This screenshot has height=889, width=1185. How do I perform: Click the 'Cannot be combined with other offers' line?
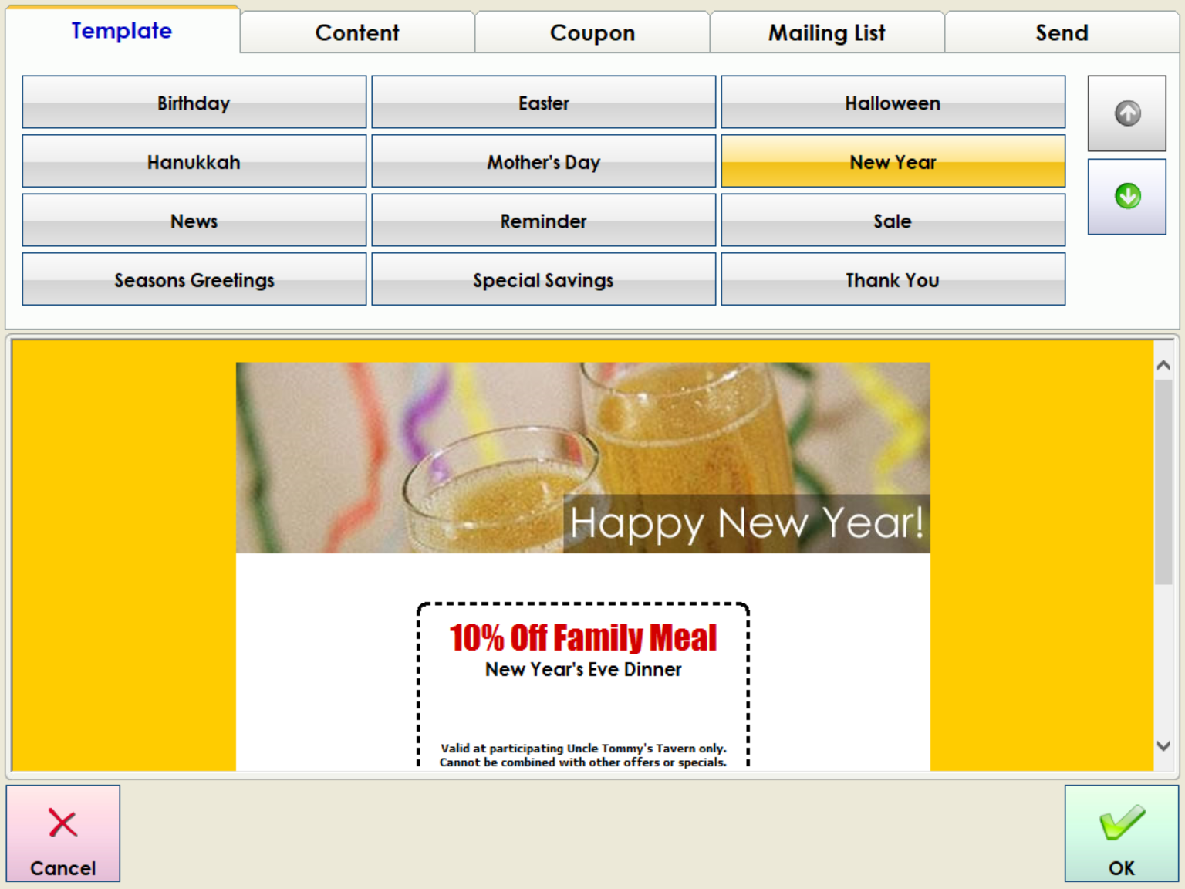(x=583, y=762)
